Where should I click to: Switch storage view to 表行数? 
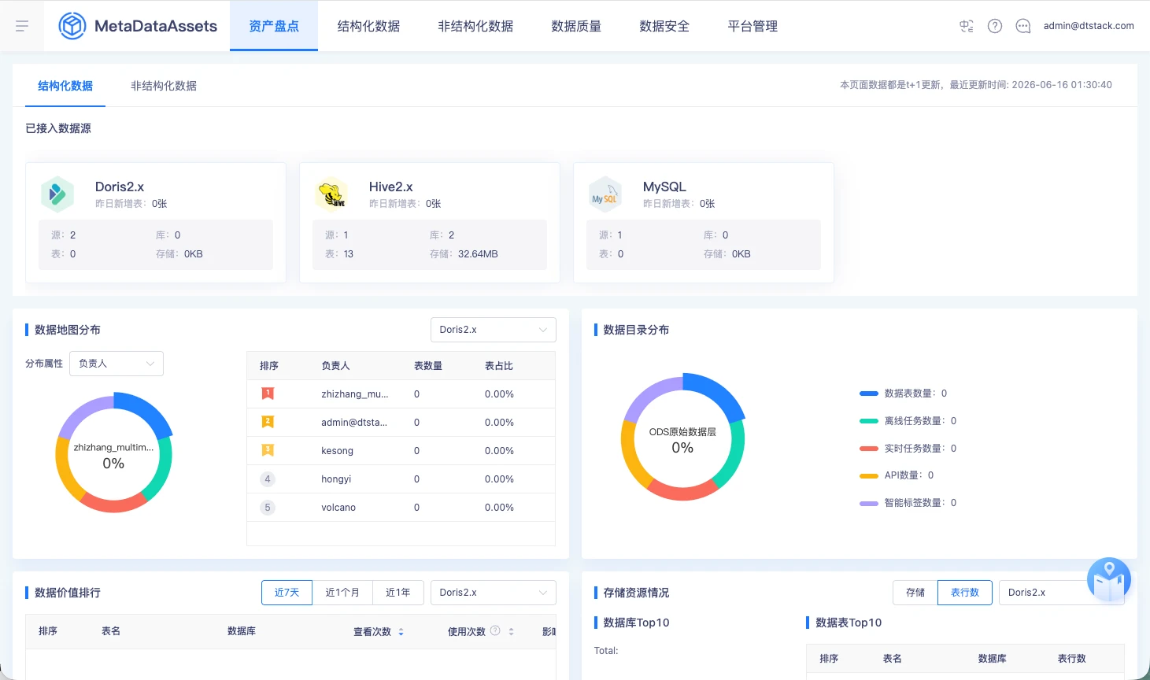click(x=965, y=593)
